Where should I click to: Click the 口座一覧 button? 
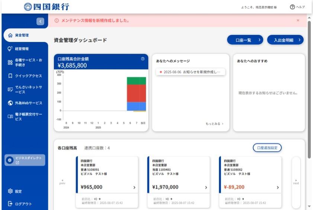point(245,40)
